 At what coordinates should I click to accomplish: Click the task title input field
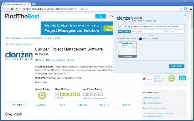(153, 27)
